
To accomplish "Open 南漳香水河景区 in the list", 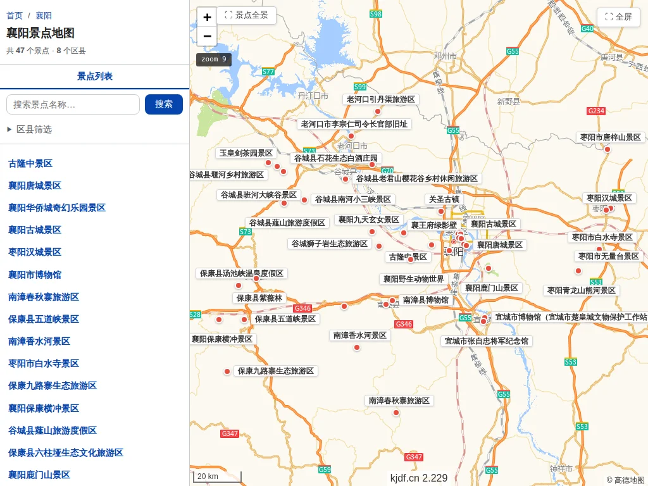I will (39, 341).
